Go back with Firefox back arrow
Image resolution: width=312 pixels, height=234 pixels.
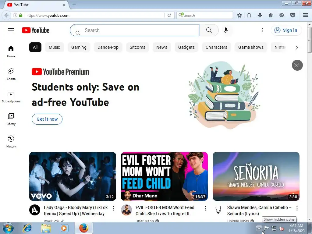point(6,15)
